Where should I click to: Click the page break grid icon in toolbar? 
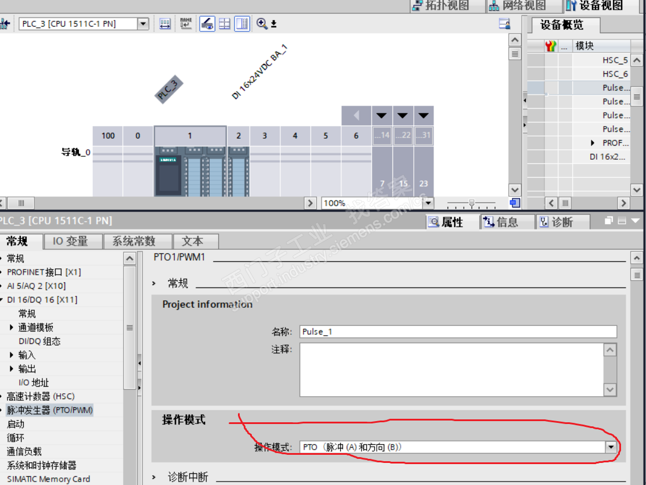(225, 24)
